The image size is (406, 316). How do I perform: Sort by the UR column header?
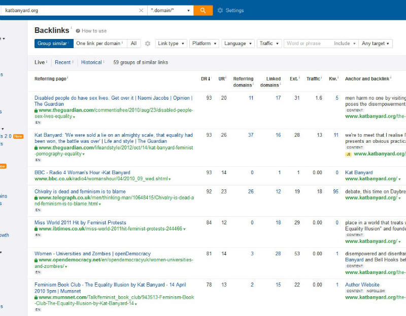[222, 78]
